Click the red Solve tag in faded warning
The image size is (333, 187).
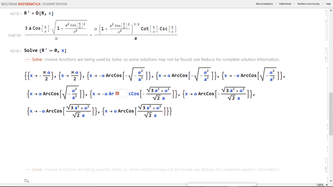(x=37, y=170)
